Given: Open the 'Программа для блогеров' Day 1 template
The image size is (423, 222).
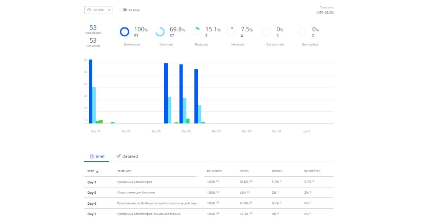Looking at the screenshot, I should pyautogui.click(x=135, y=182).
